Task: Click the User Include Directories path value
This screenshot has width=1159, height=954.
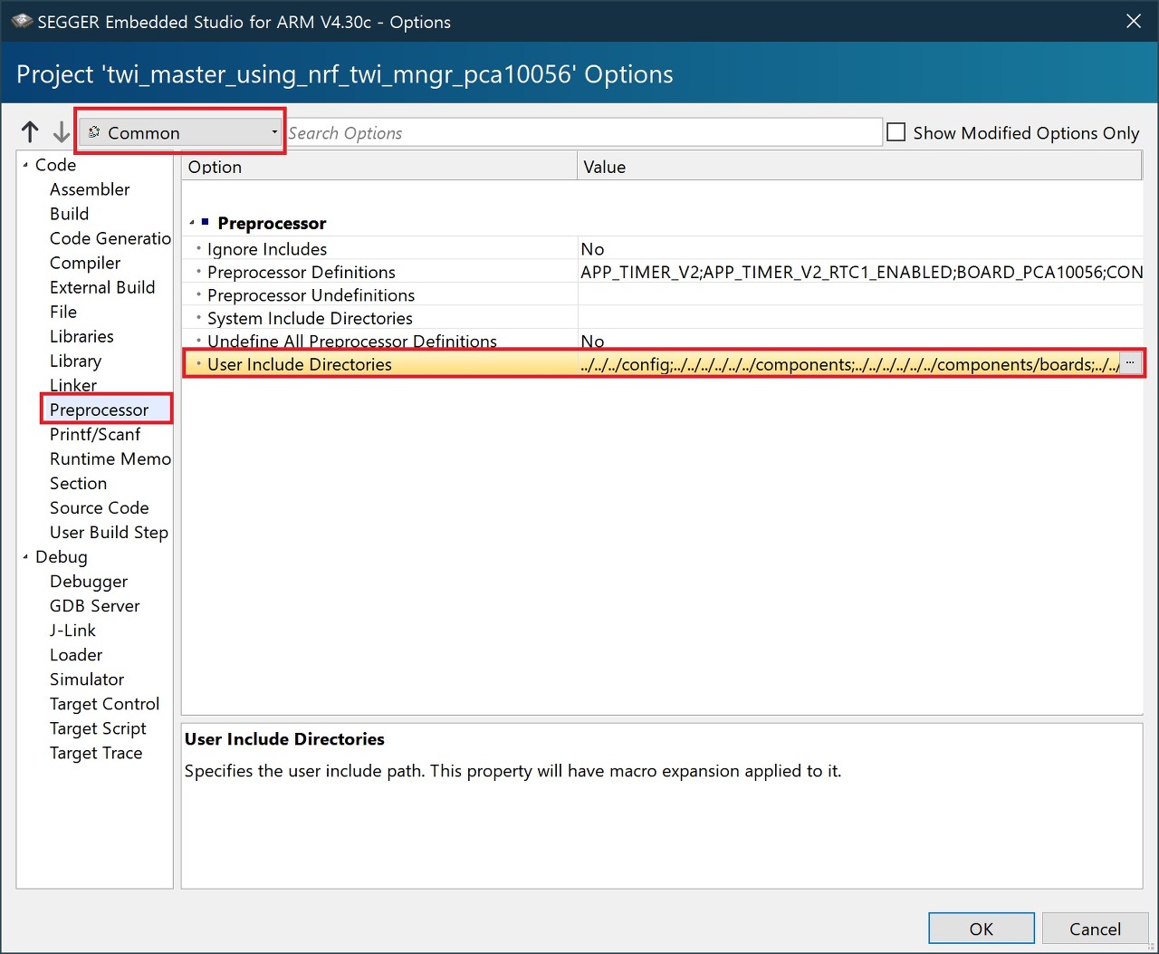Action: [849, 363]
